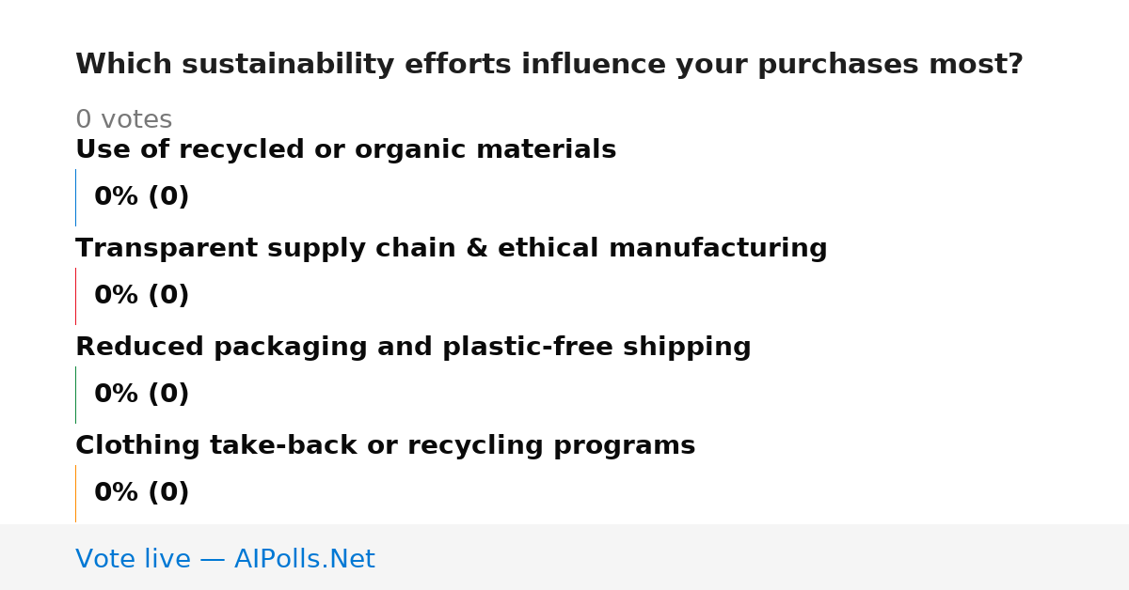Select 'Transparent supply chain & ethical manufacturing' option
Image resolution: width=1129 pixels, height=590 pixels.
[x=452, y=249]
